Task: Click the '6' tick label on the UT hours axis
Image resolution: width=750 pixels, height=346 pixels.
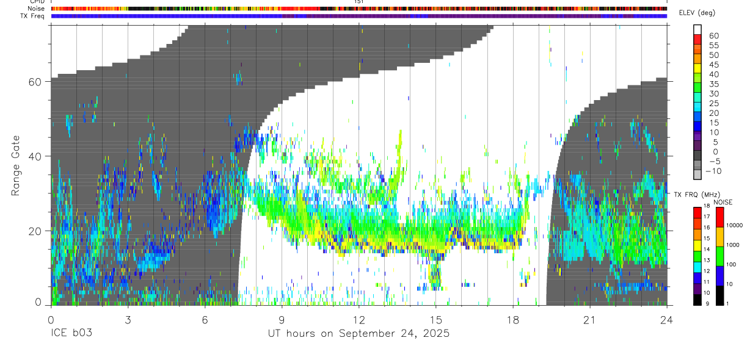Action: (205, 320)
